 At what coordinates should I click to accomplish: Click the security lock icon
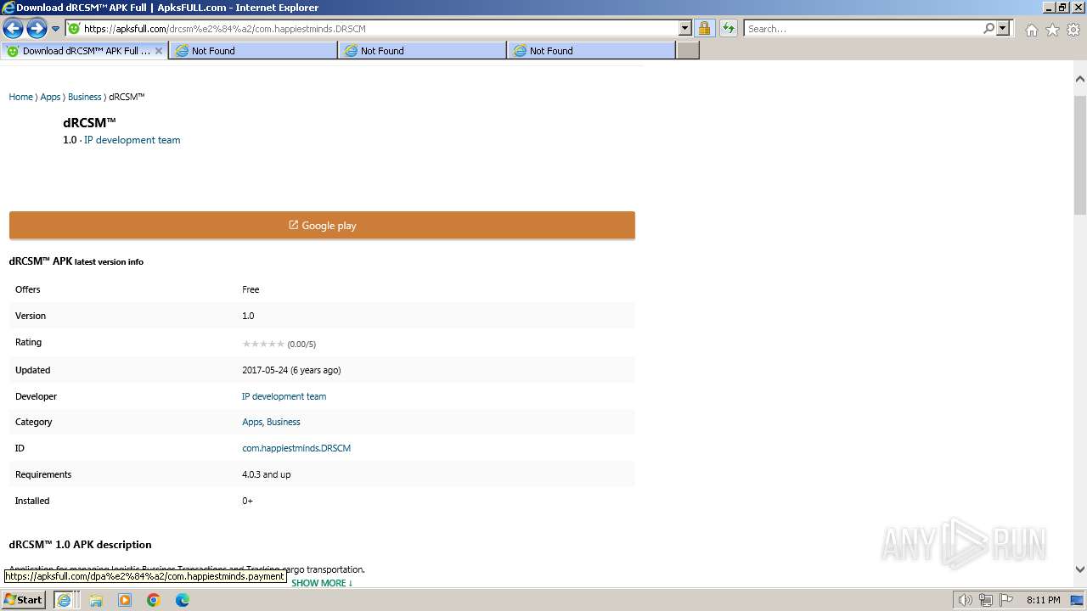click(x=704, y=29)
